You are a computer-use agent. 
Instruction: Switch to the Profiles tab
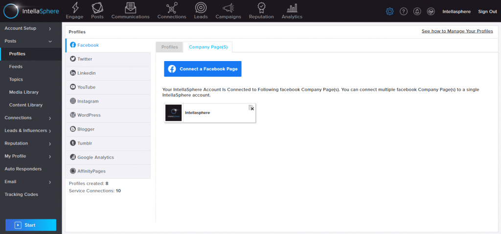[170, 47]
